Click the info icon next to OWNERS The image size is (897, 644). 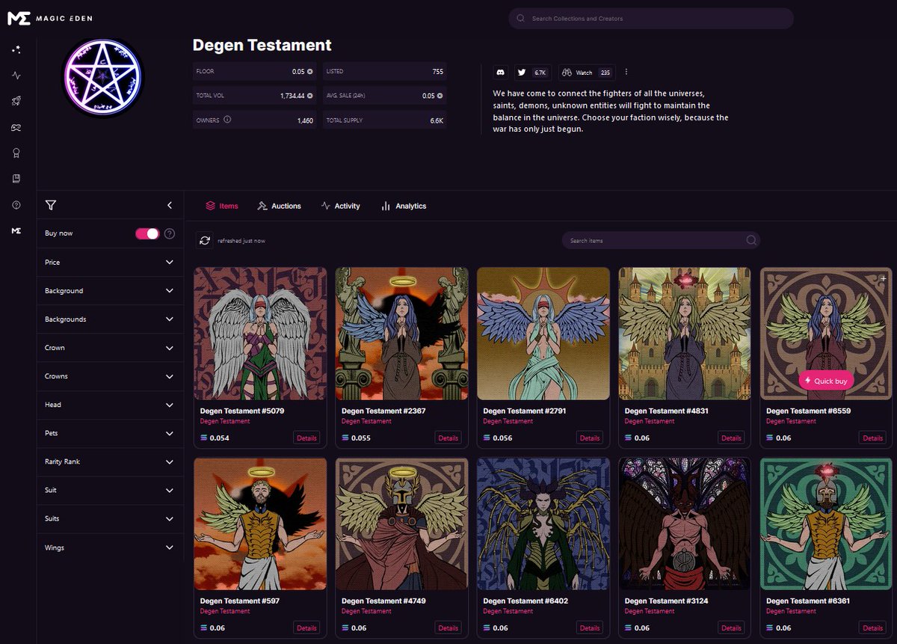point(227,120)
